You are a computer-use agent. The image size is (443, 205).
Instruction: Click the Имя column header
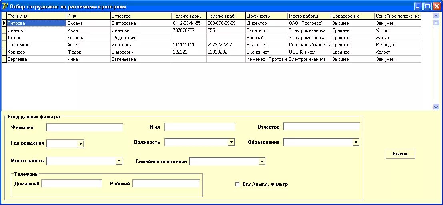pos(88,16)
